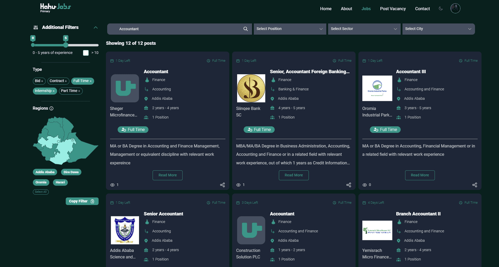
Task: Click Full Time badge on Sheger Microfinance card
Action: point(133,130)
